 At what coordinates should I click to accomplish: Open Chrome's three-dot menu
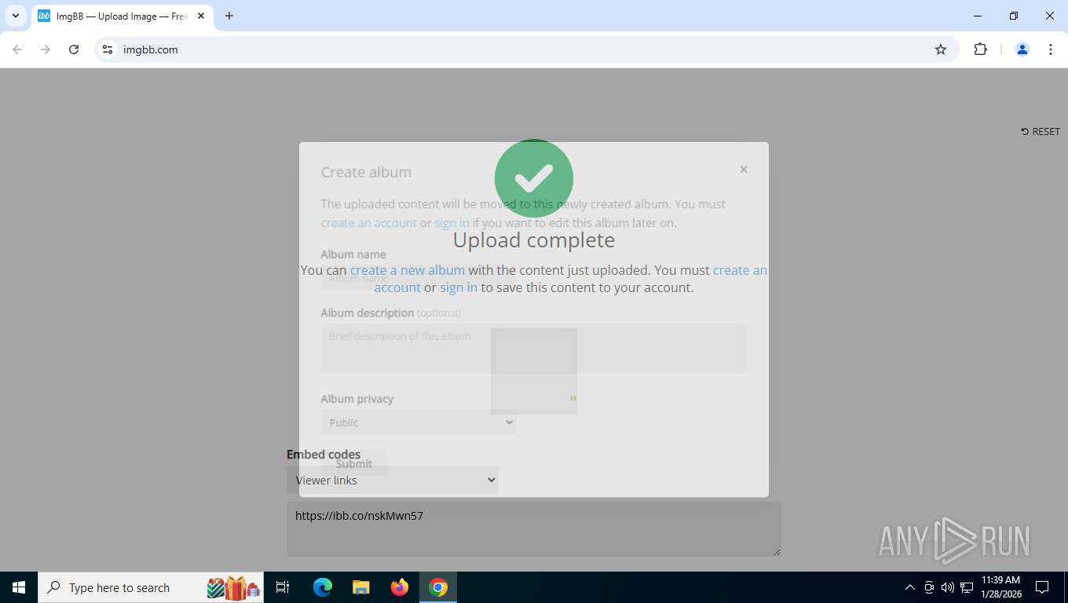coord(1051,49)
